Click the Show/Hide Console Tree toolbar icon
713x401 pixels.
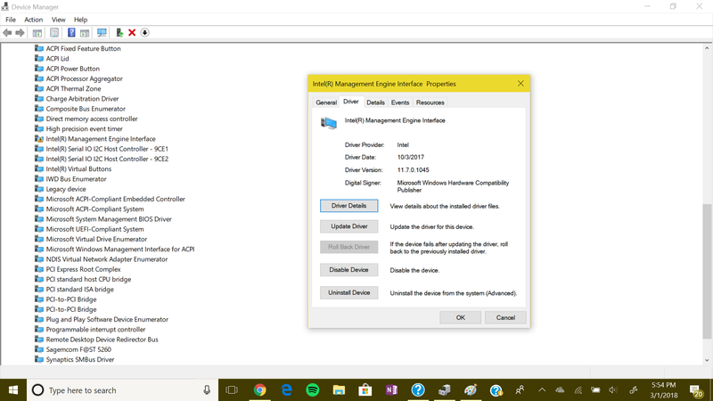(37, 33)
